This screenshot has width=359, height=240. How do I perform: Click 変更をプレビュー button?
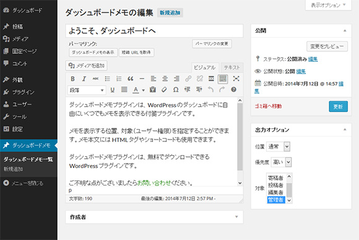coord(327,47)
